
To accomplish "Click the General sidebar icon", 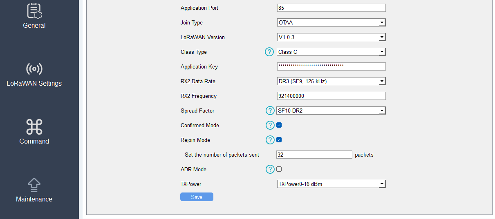I will (34, 11).
